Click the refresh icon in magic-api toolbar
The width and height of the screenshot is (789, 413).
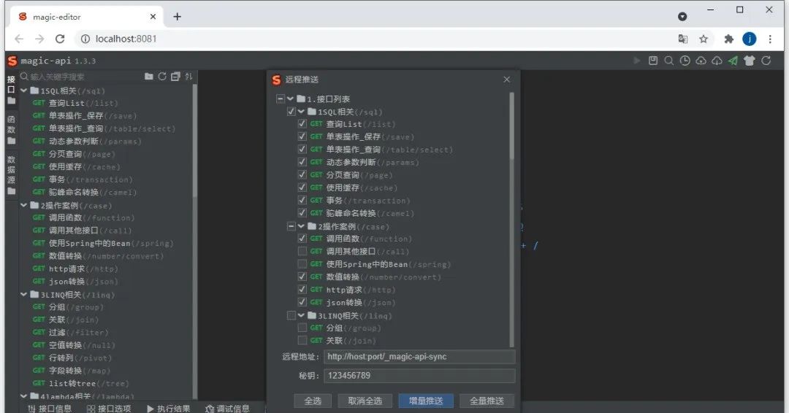point(766,61)
